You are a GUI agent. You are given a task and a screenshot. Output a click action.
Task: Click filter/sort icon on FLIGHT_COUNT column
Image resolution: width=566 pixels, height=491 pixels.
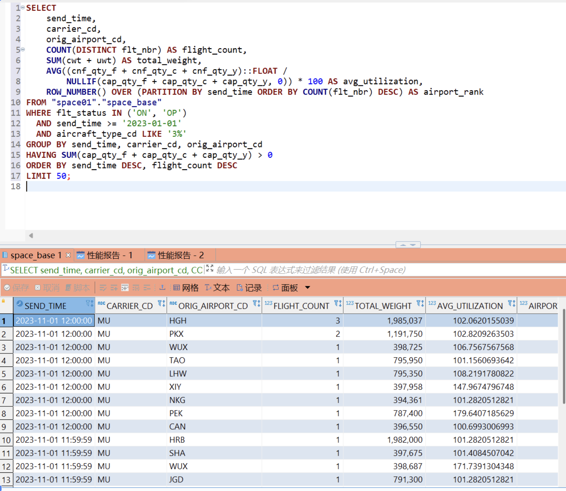[338, 304]
